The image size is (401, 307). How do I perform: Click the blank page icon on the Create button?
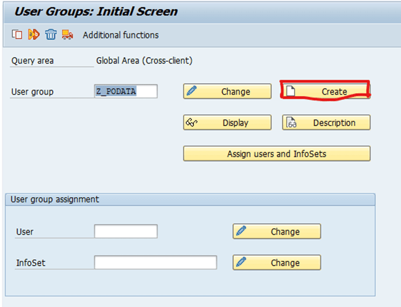click(x=291, y=90)
